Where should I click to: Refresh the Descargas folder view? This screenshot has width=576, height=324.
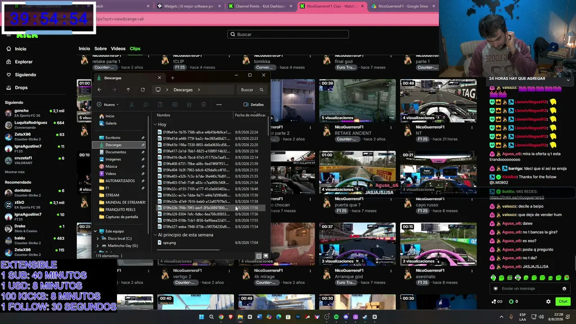point(143,90)
